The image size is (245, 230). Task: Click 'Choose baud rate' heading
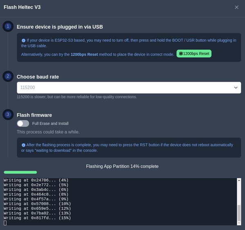click(38, 77)
